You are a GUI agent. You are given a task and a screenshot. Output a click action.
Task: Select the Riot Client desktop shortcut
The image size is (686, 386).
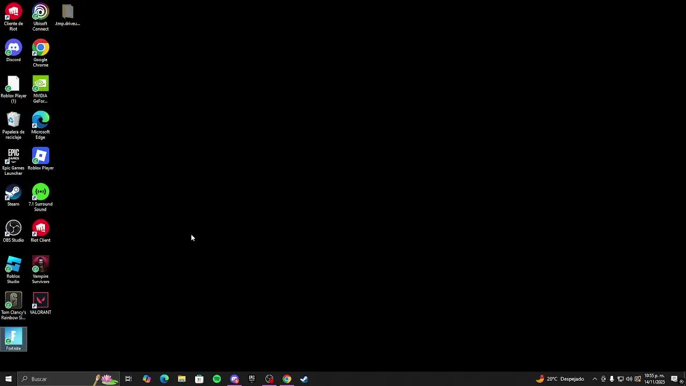pos(40,231)
